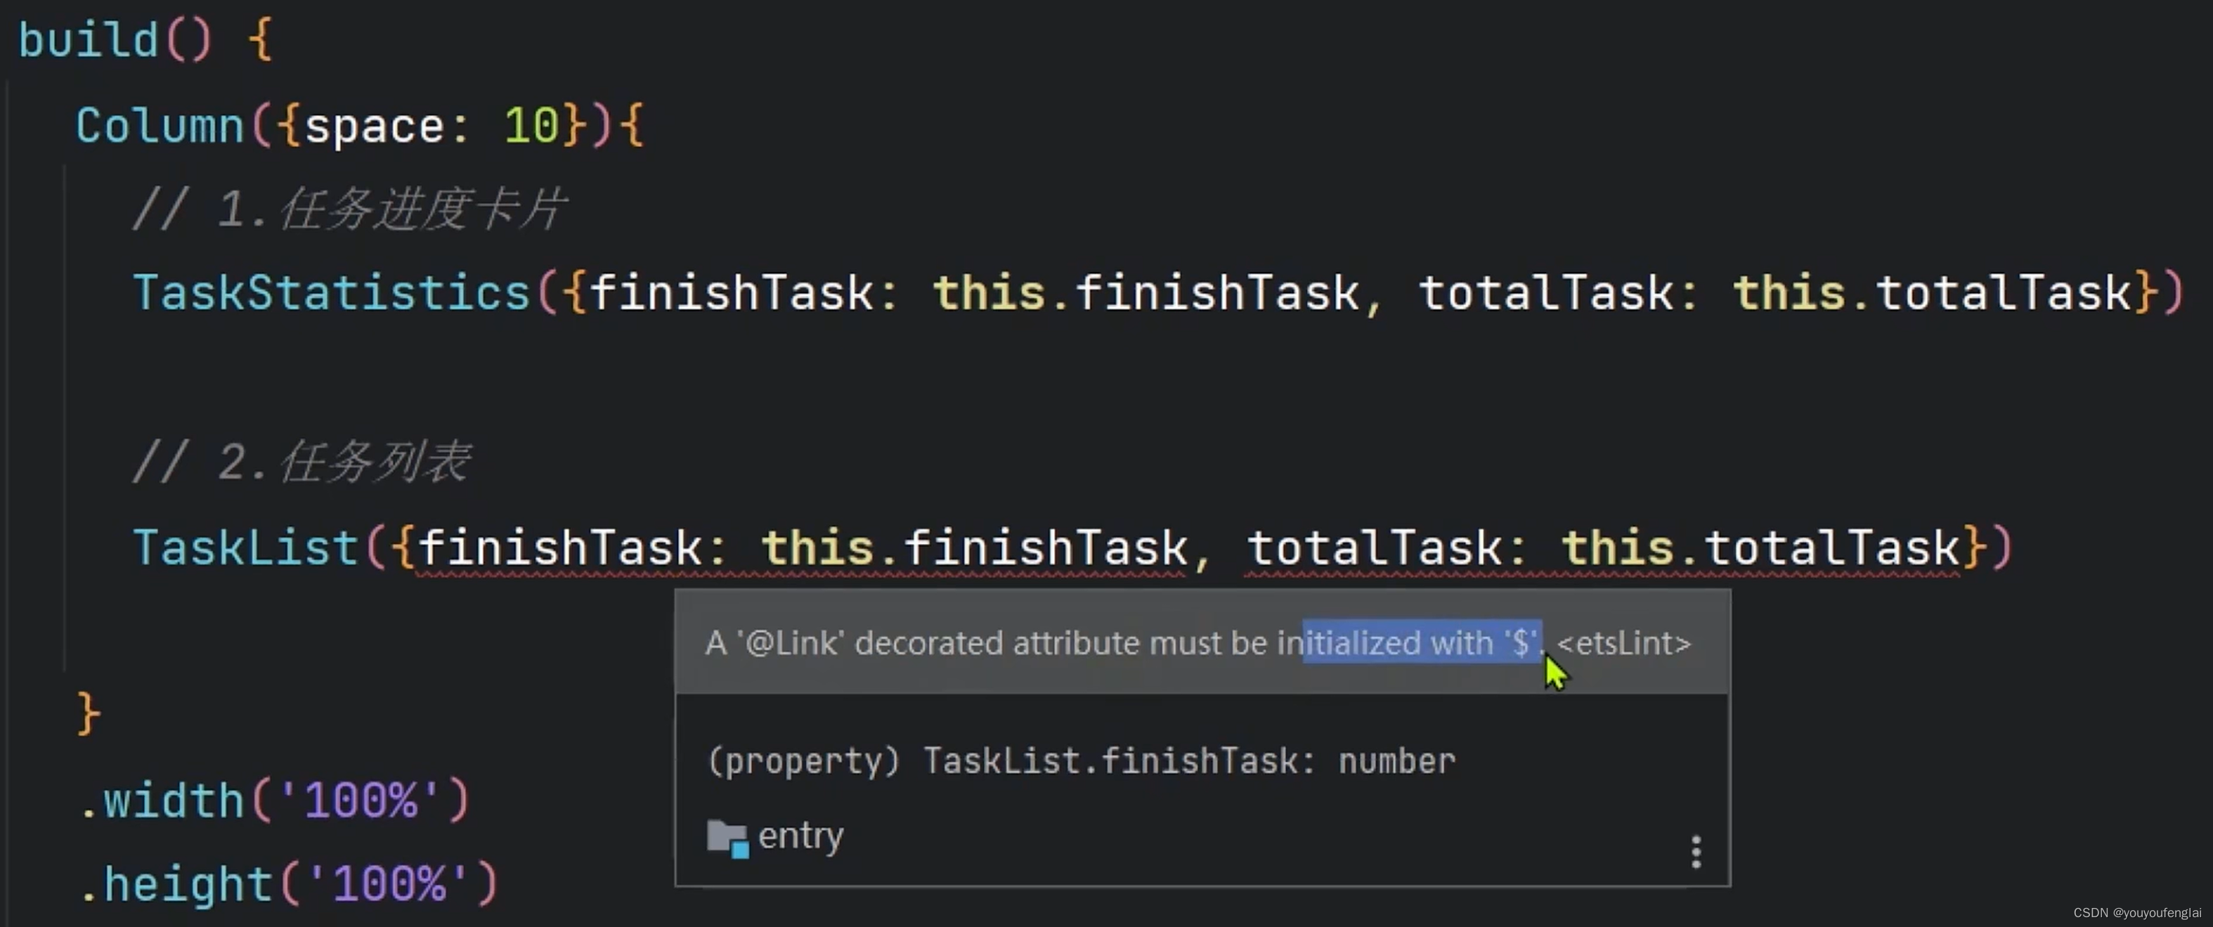Click the highlighted 'initialized with $' text
This screenshot has height=927, width=2213.
coord(1422,642)
